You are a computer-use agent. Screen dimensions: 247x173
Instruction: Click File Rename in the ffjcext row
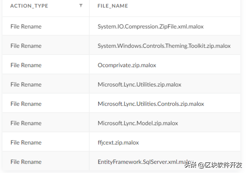point(26,143)
